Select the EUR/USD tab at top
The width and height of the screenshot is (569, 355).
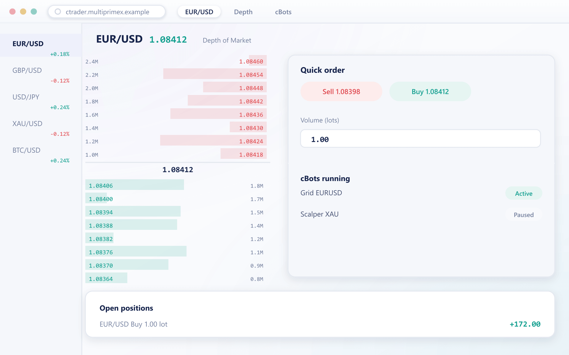click(x=199, y=12)
